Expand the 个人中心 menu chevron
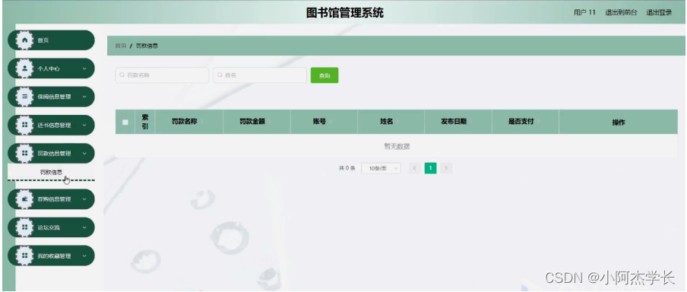 (84, 68)
